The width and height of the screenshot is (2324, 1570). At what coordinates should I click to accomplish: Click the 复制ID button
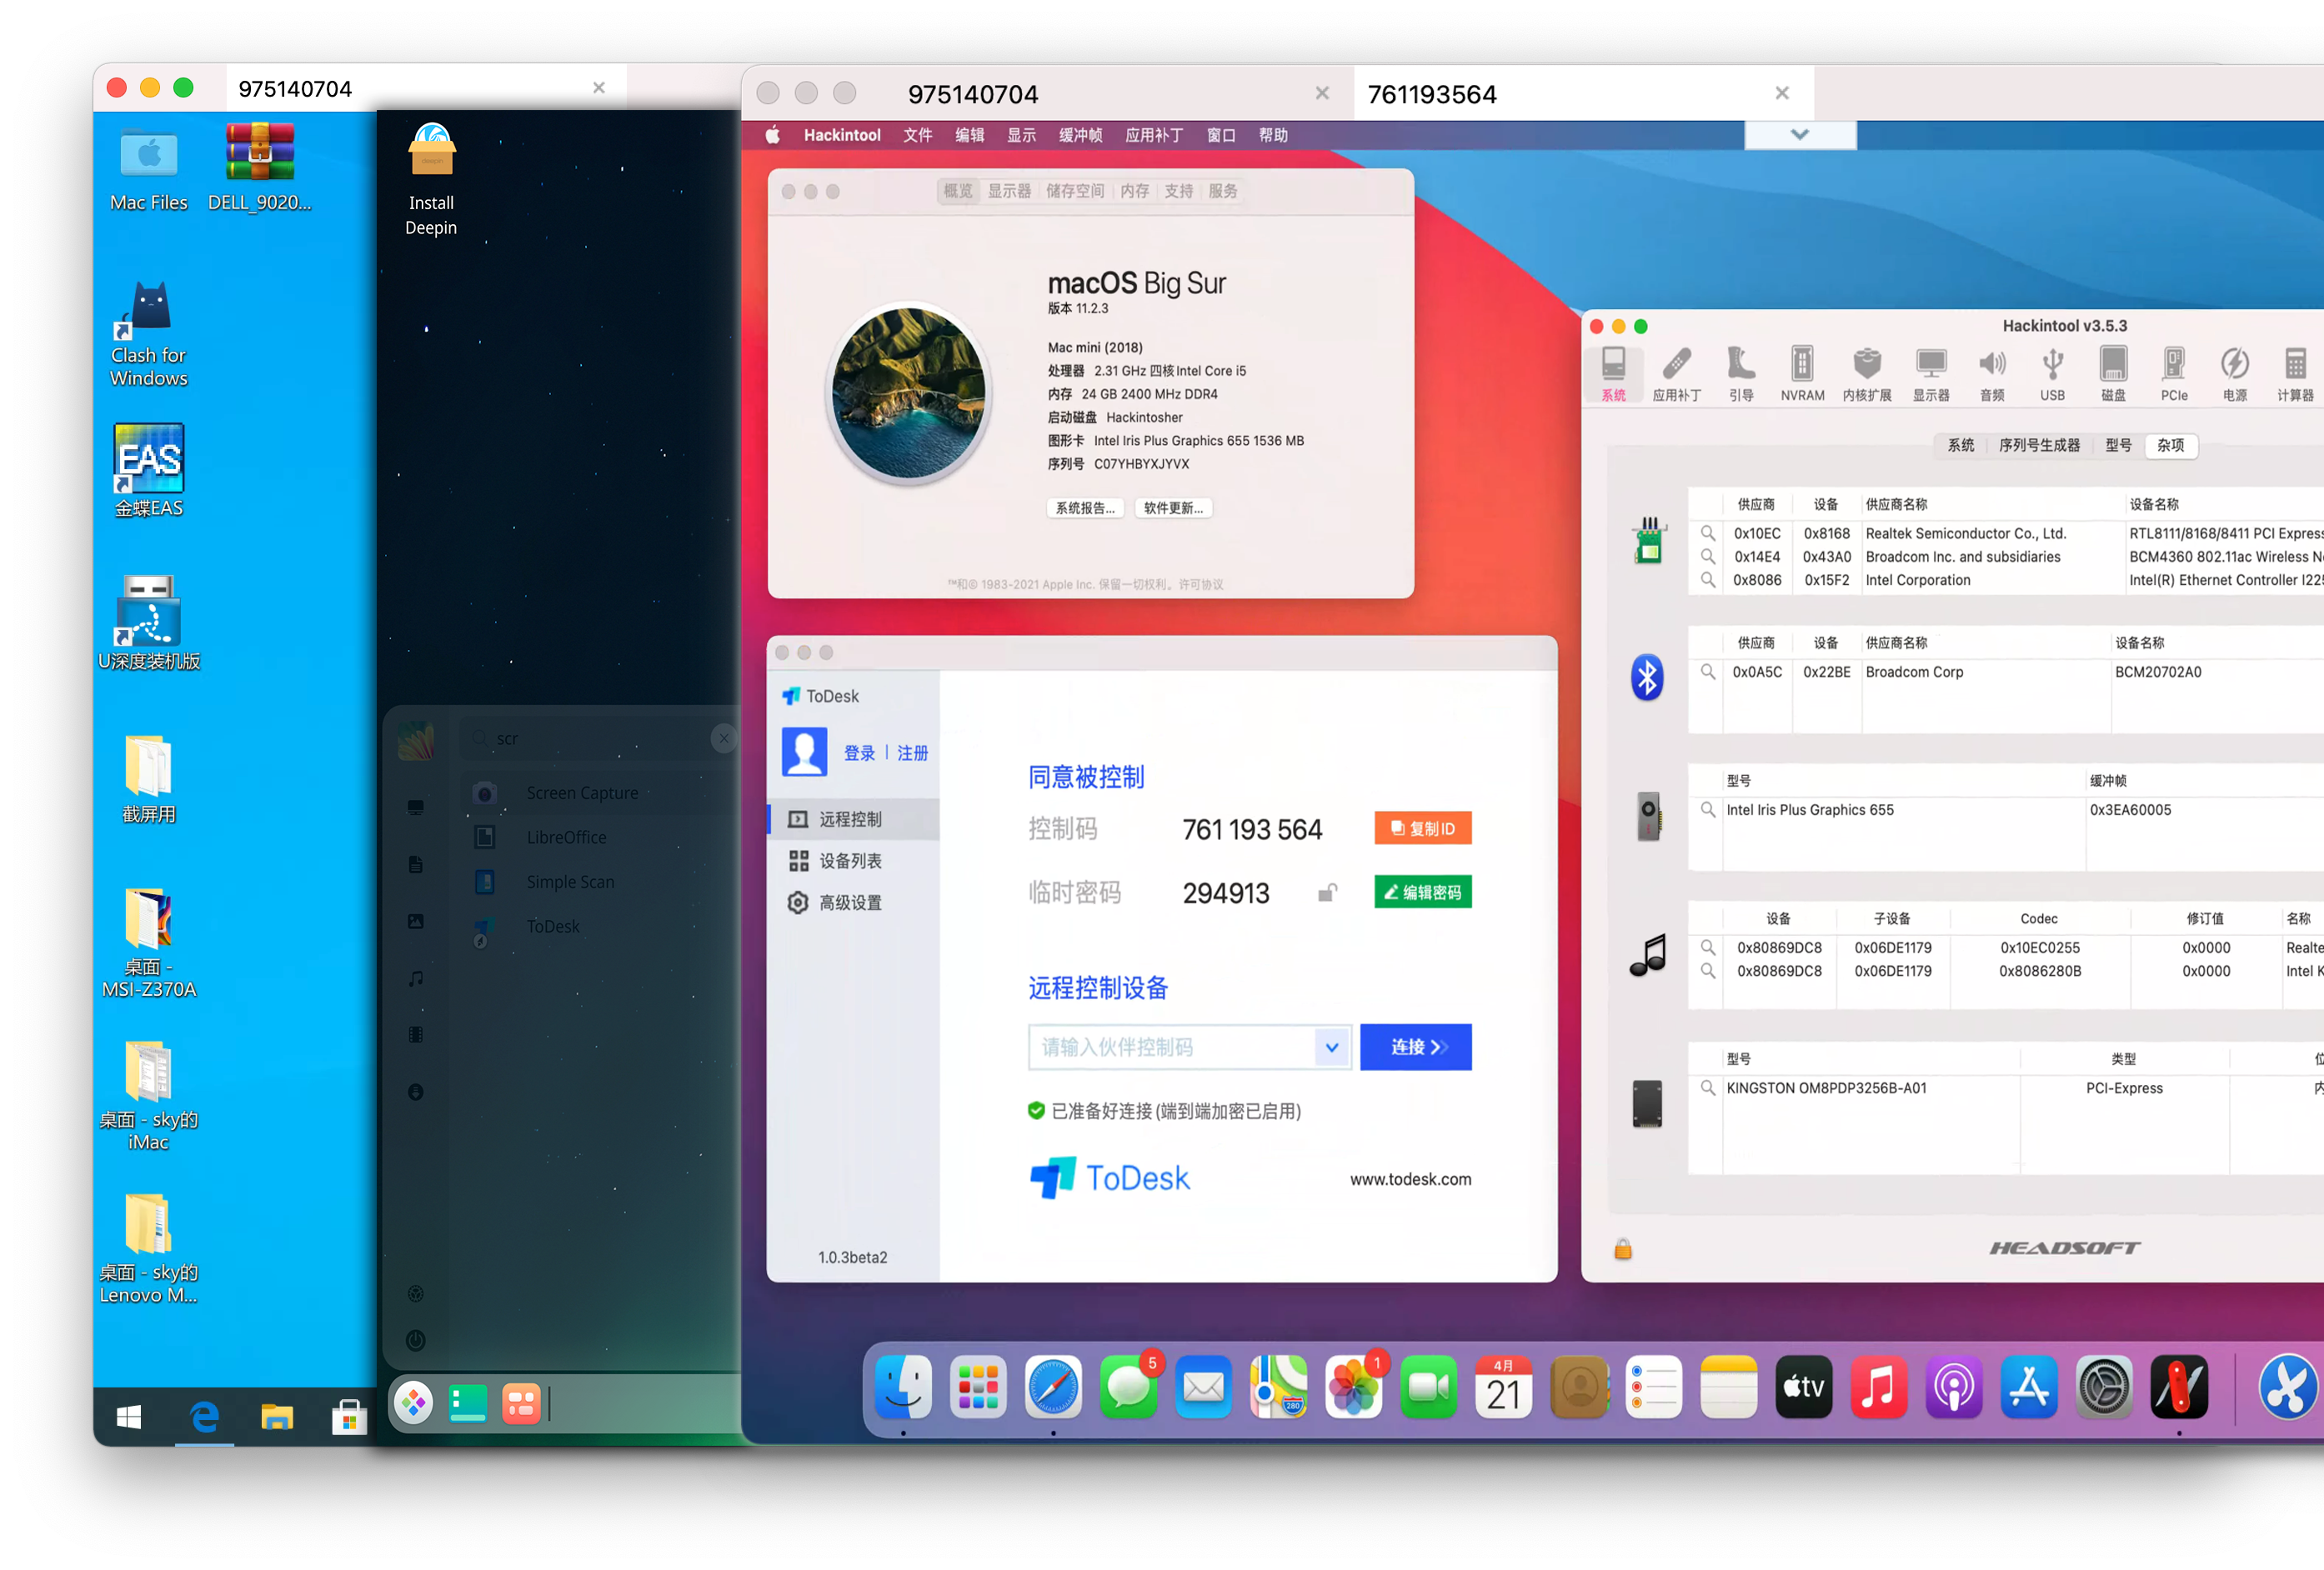1422,828
